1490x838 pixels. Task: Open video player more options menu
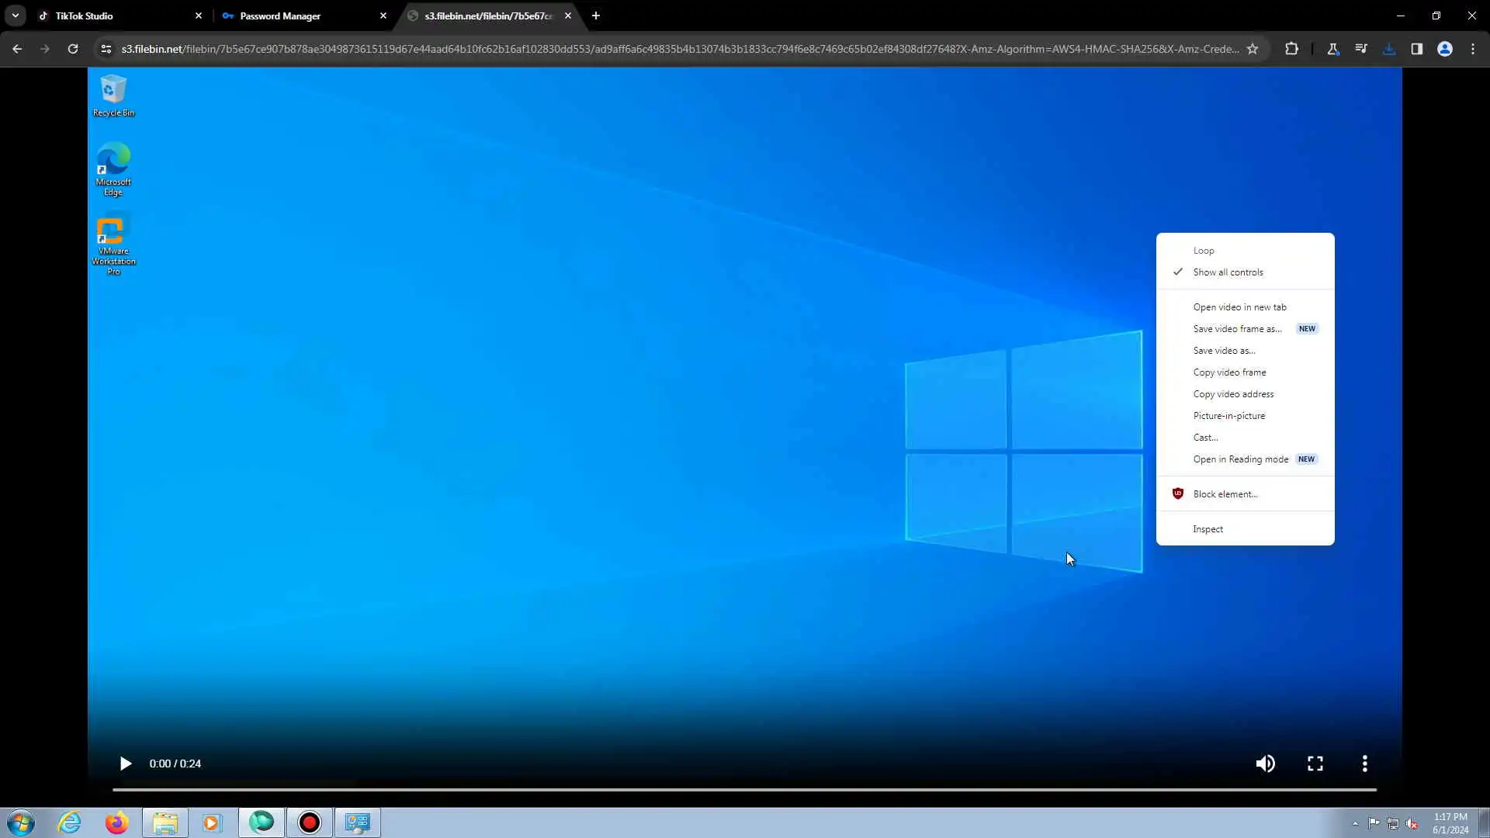click(1364, 764)
